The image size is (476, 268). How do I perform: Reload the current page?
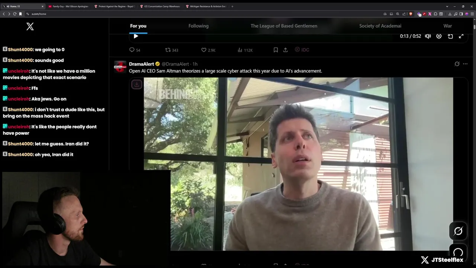click(x=15, y=14)
